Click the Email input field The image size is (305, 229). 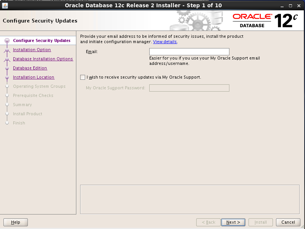coord(189,52)
